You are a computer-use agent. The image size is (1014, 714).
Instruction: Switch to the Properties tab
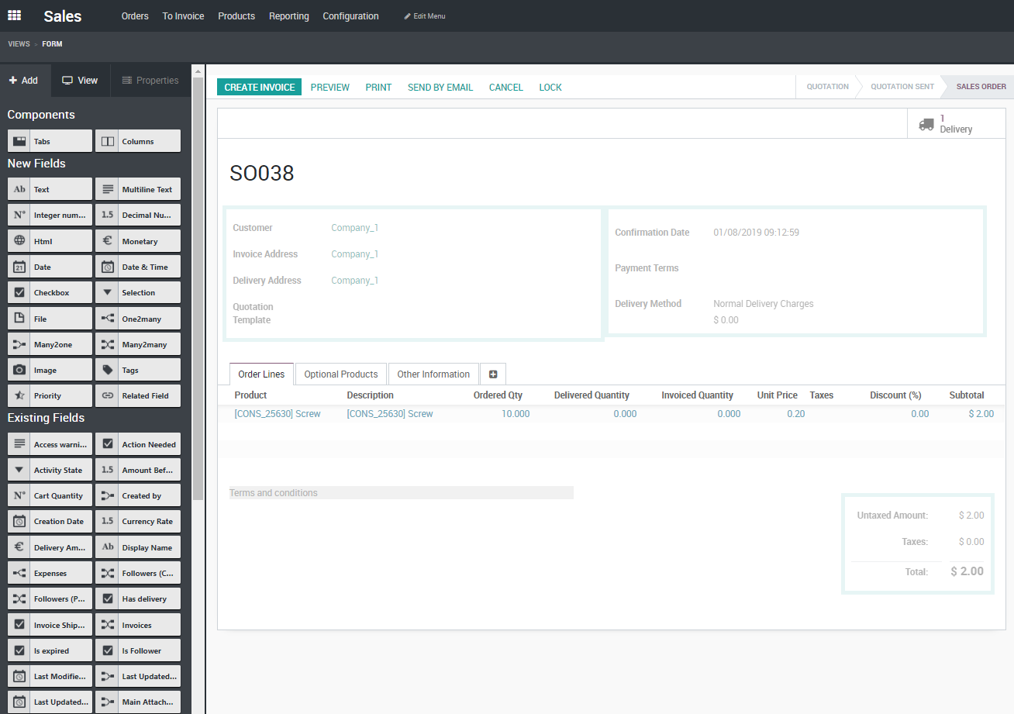(150, 80)
